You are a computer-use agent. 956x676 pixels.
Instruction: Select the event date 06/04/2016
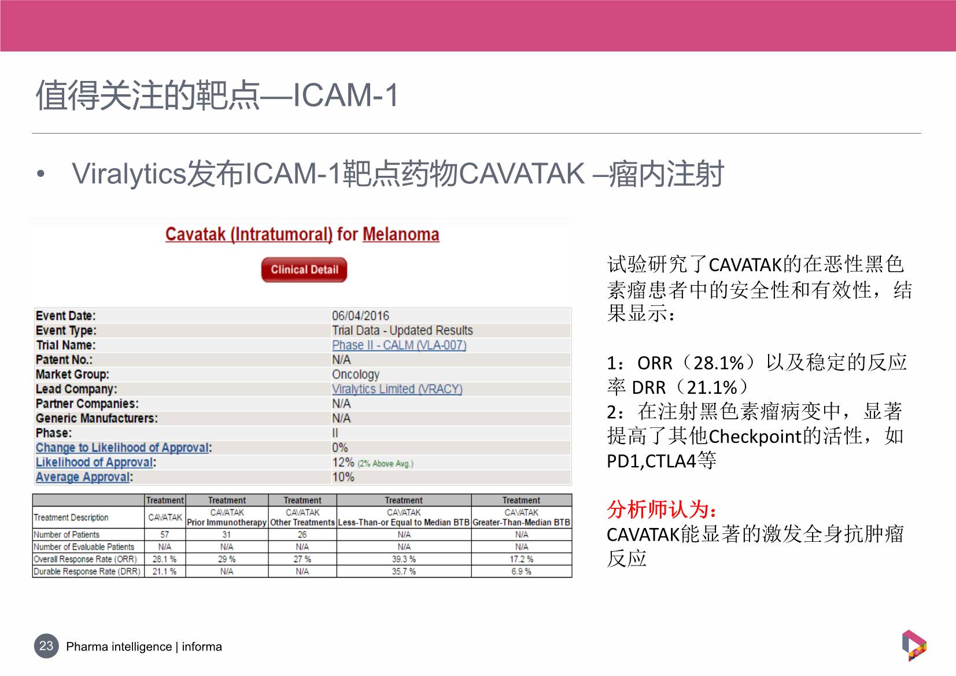click(360, 316)
